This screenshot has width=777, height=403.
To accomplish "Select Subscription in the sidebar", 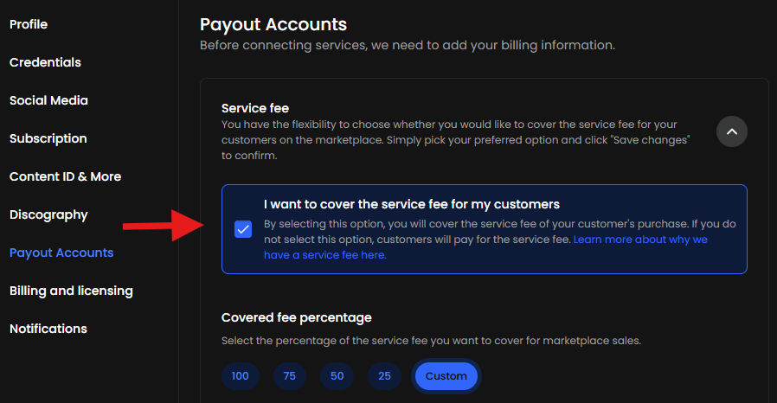I will (x=48, y=138).
